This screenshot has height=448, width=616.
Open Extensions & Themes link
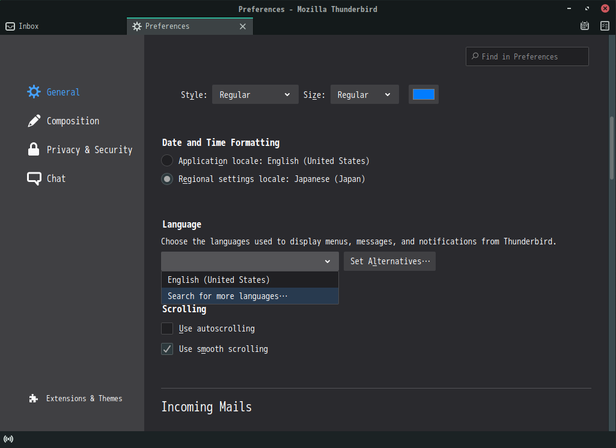84,399
